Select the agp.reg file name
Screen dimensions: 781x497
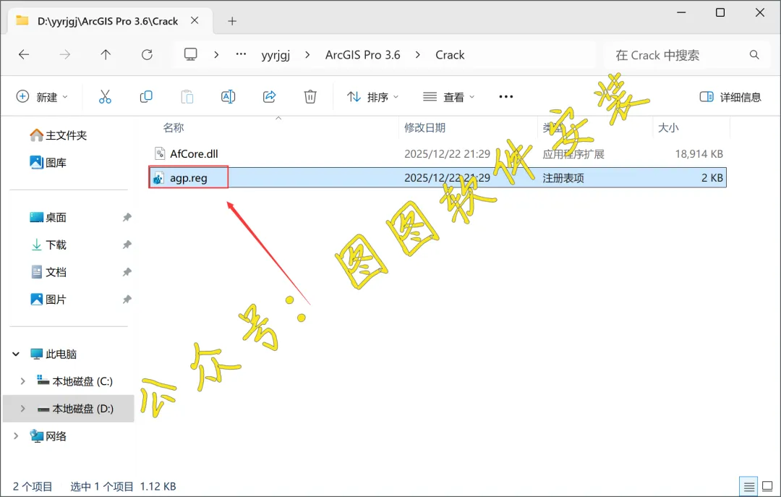tap(188, 178)
